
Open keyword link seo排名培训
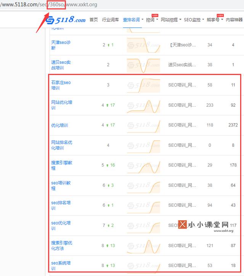pyautogui.click(x=61, y=205)
